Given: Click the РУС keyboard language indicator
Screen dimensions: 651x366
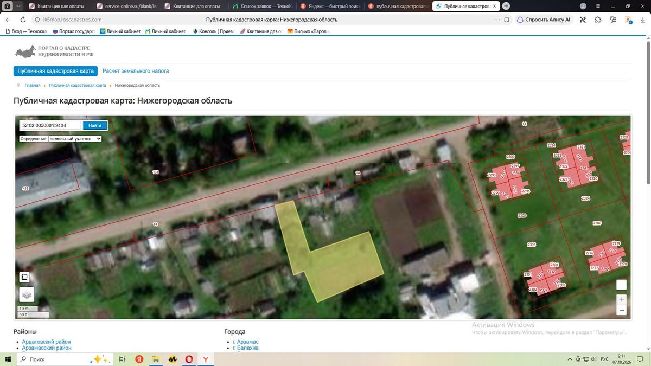Looking at the screenshot, I should pos(604,359).
